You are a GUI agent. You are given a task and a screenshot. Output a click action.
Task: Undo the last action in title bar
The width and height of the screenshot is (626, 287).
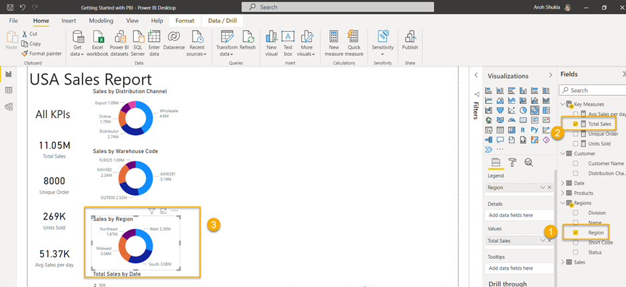[x=23, y=7]
